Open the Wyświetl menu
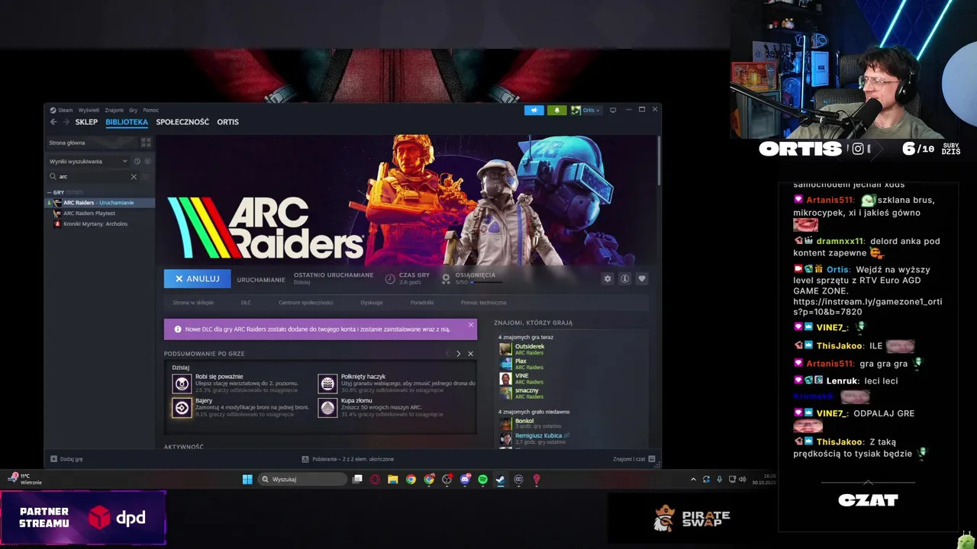 89,110
